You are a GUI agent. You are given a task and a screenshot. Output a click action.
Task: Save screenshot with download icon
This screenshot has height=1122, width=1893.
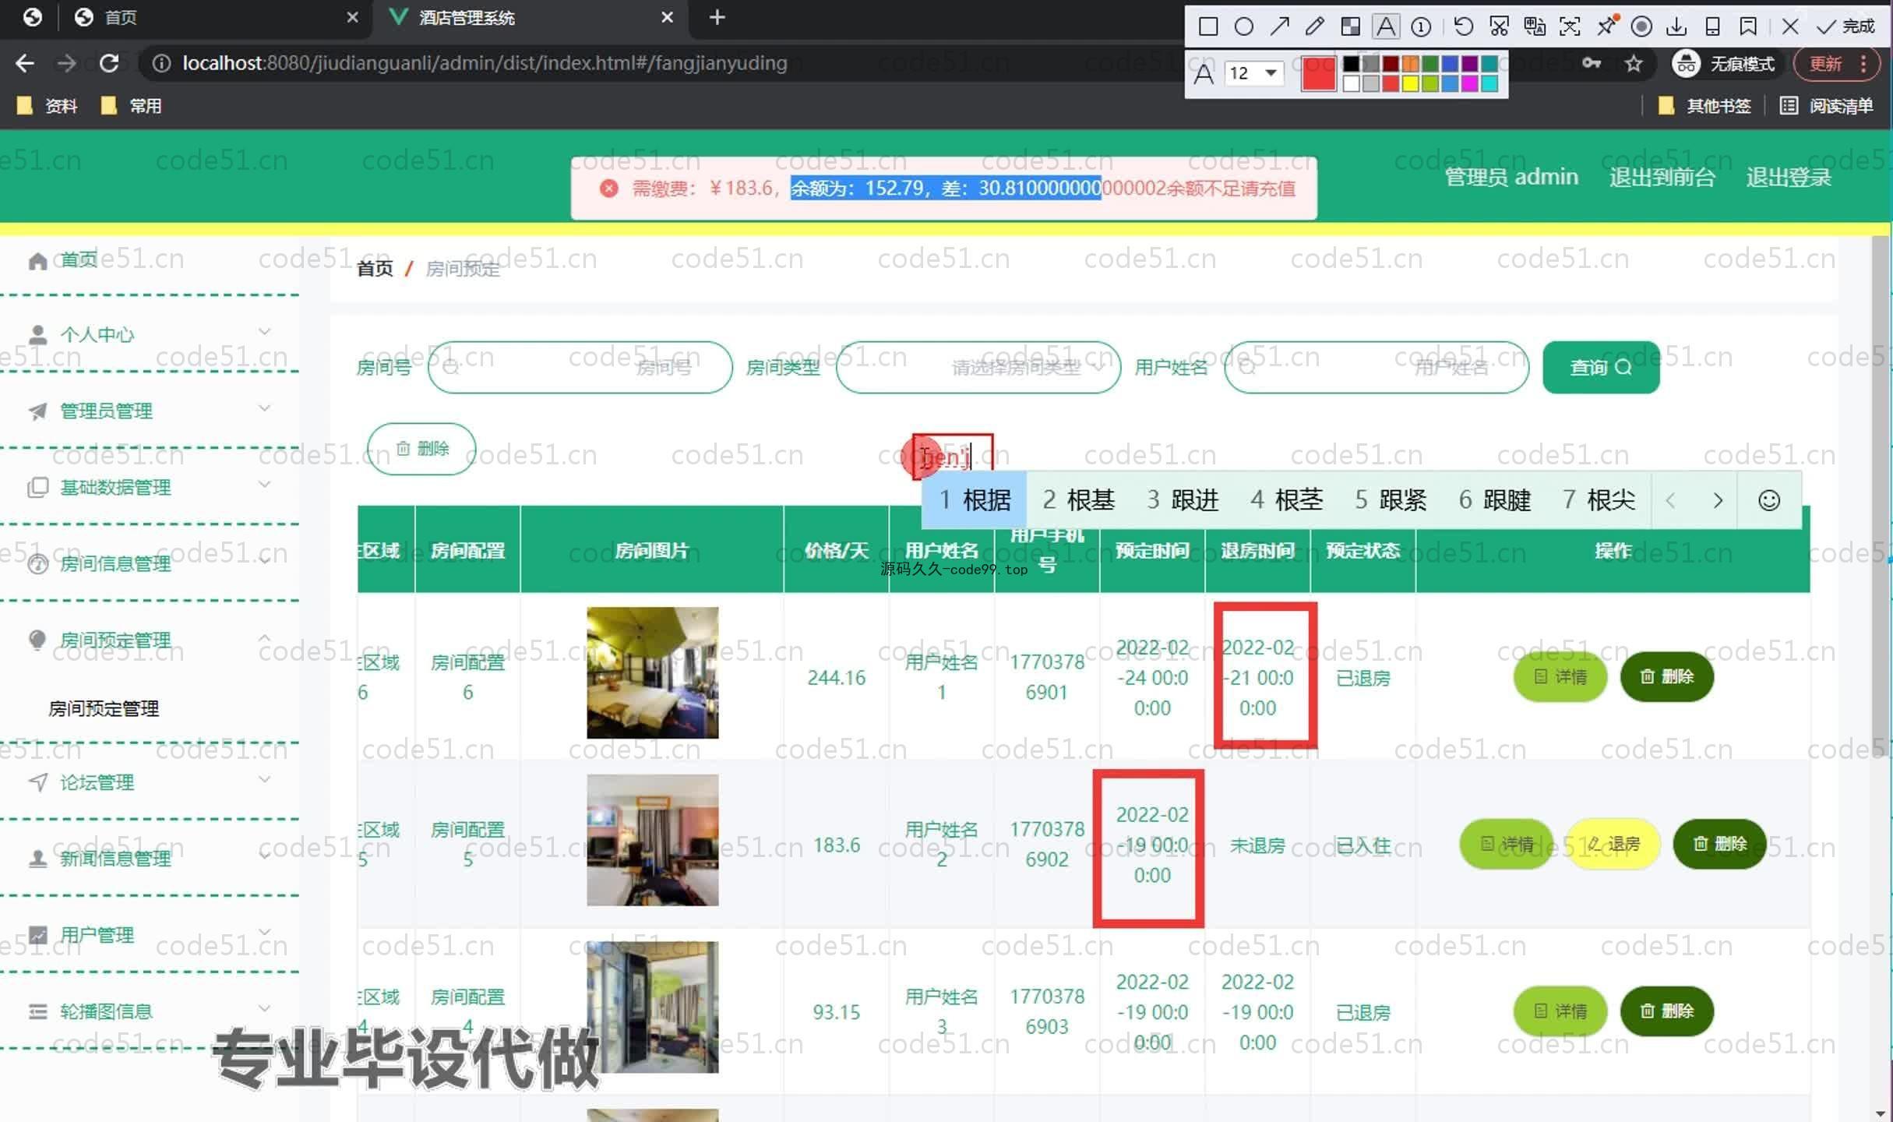pos(1676,26)
